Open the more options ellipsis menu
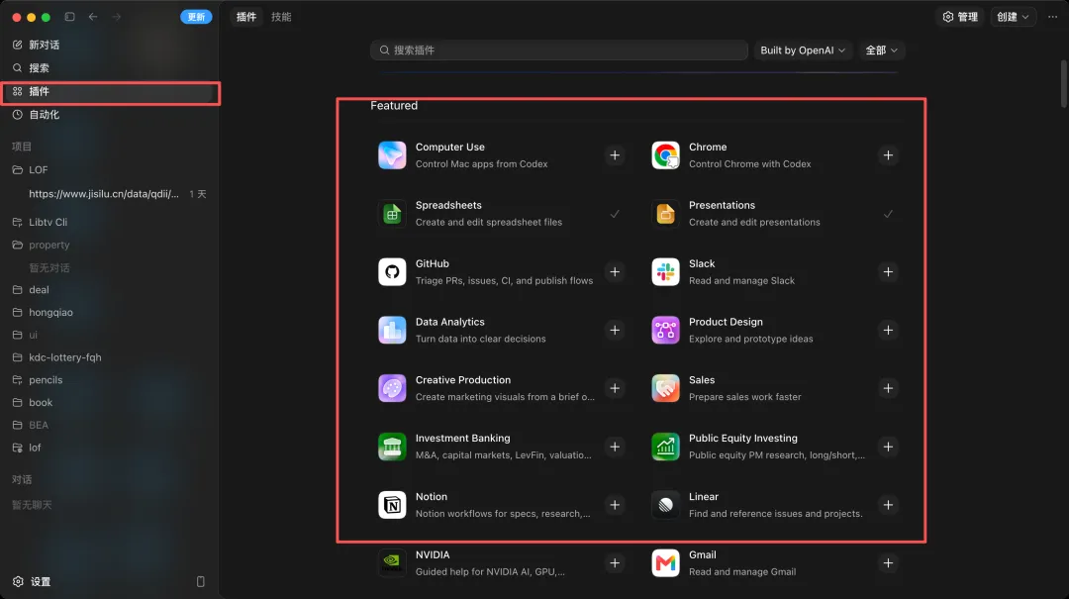The width and height of the screenshot is (1069, 599). [1052, 17]
